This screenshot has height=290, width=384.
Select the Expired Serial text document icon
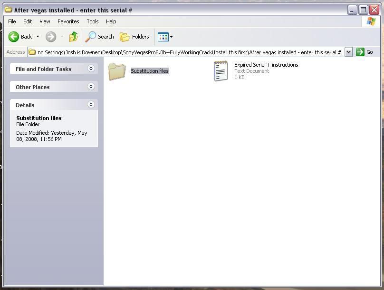point(221,71)
